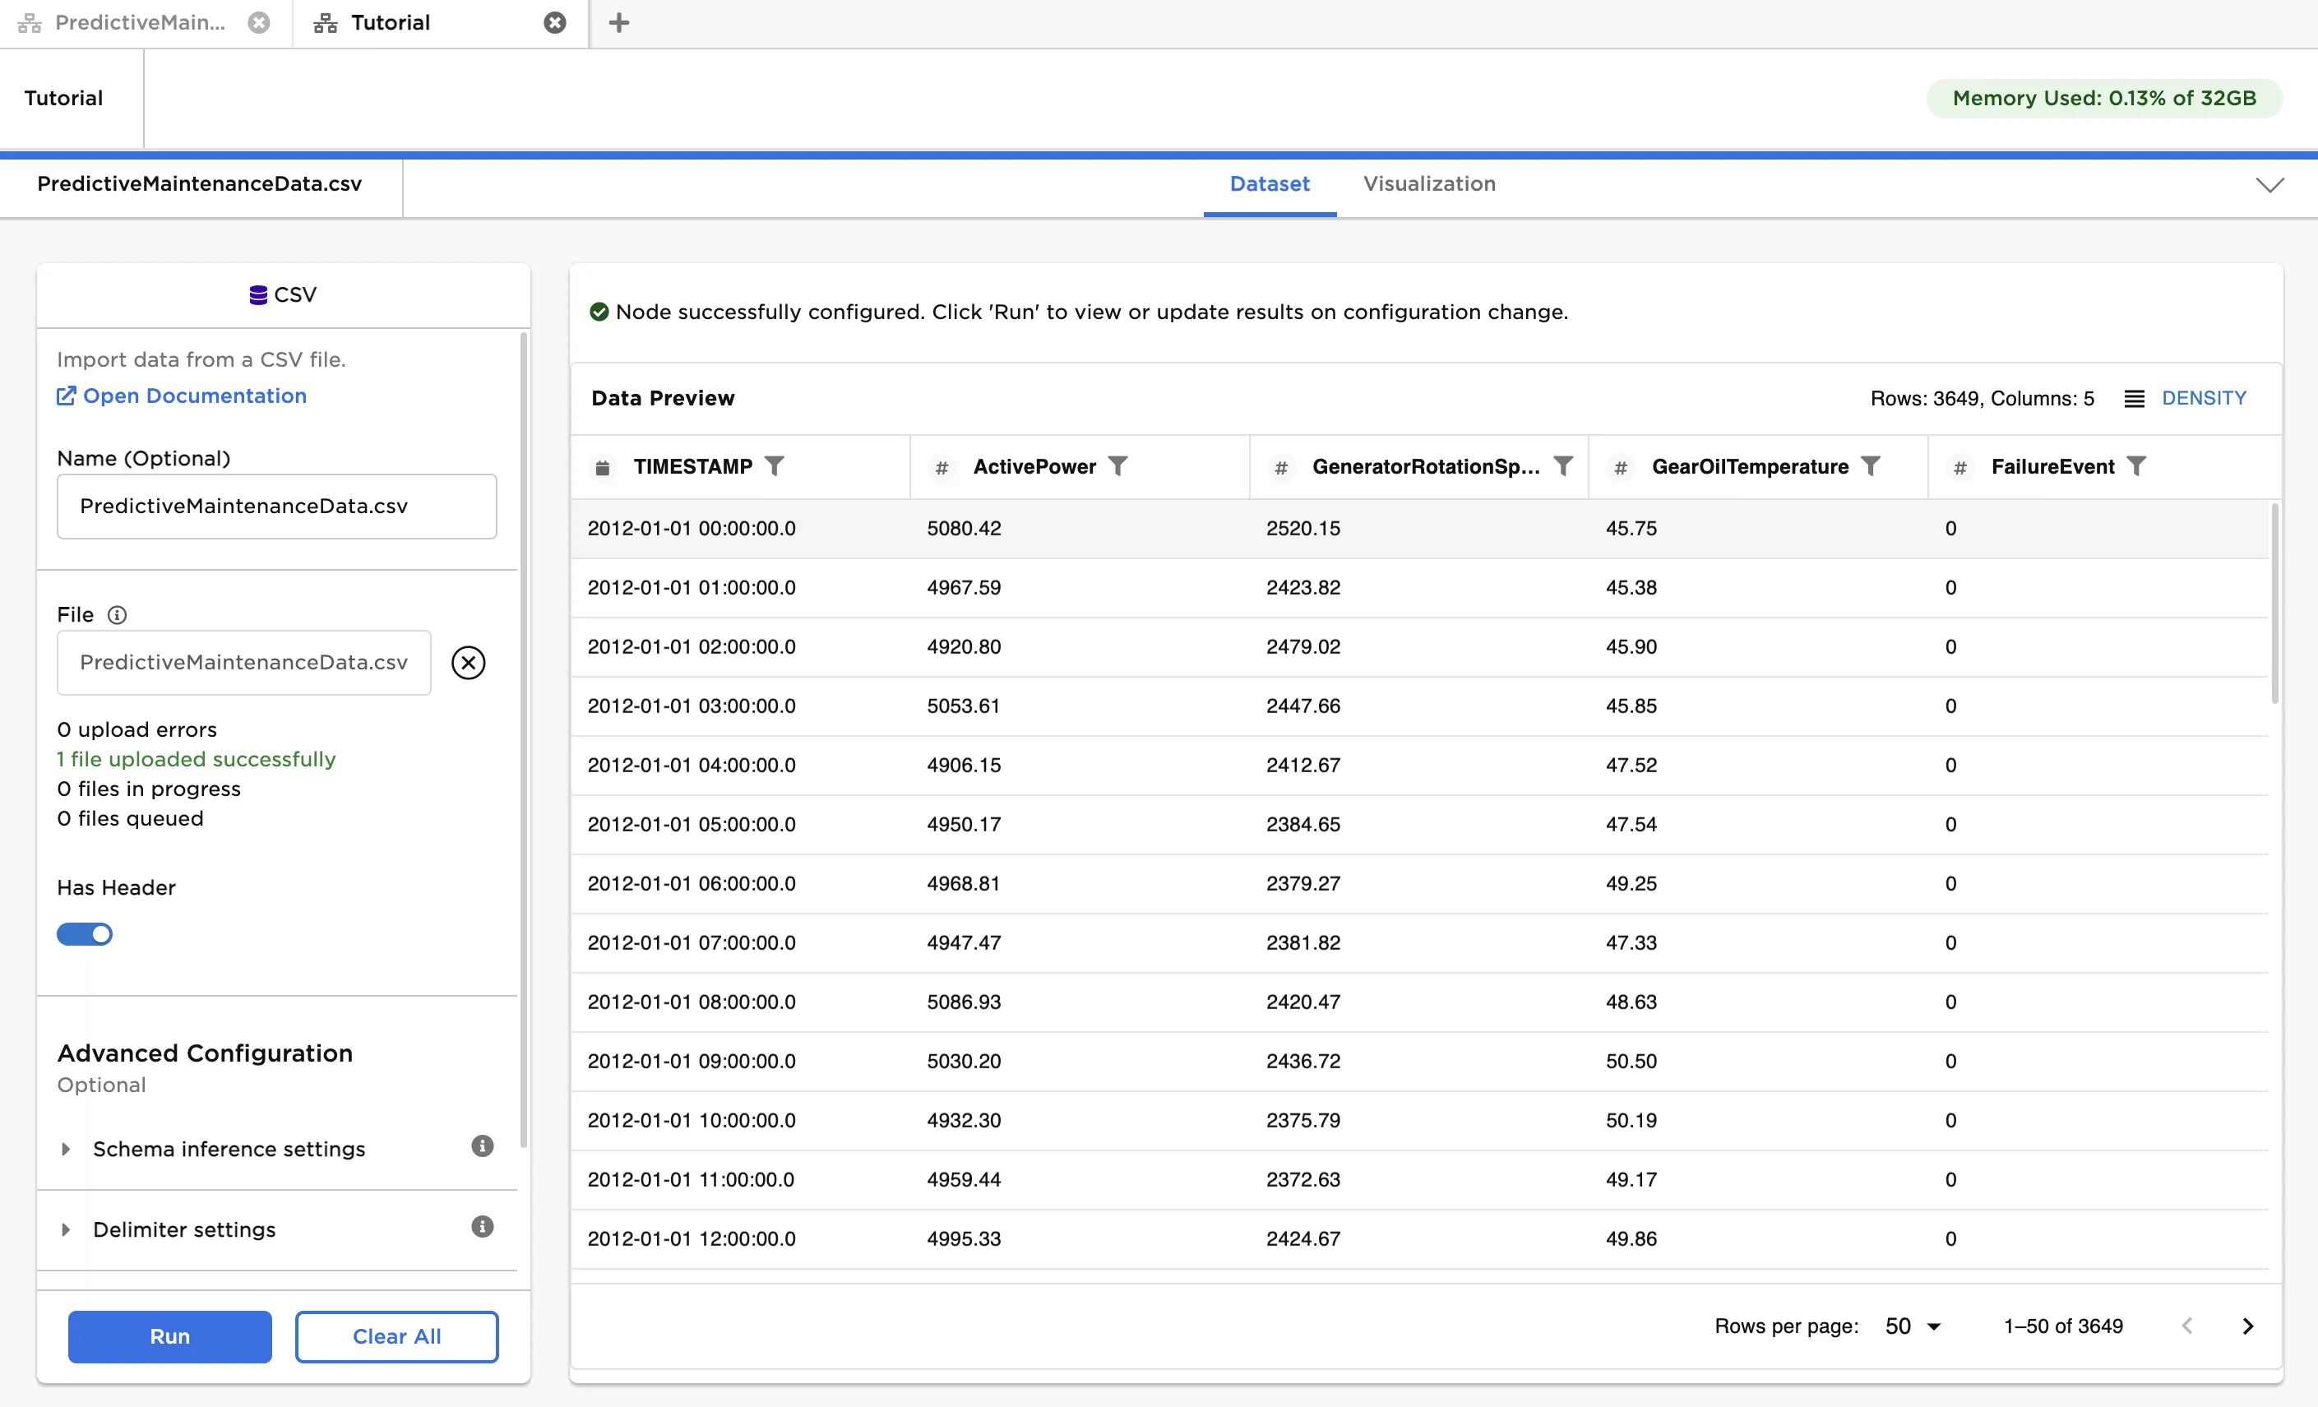This screenshot has width=2318, height=1407.
Task: Click the info icon beside Delimiter settings
Action: click(482, 1226)
